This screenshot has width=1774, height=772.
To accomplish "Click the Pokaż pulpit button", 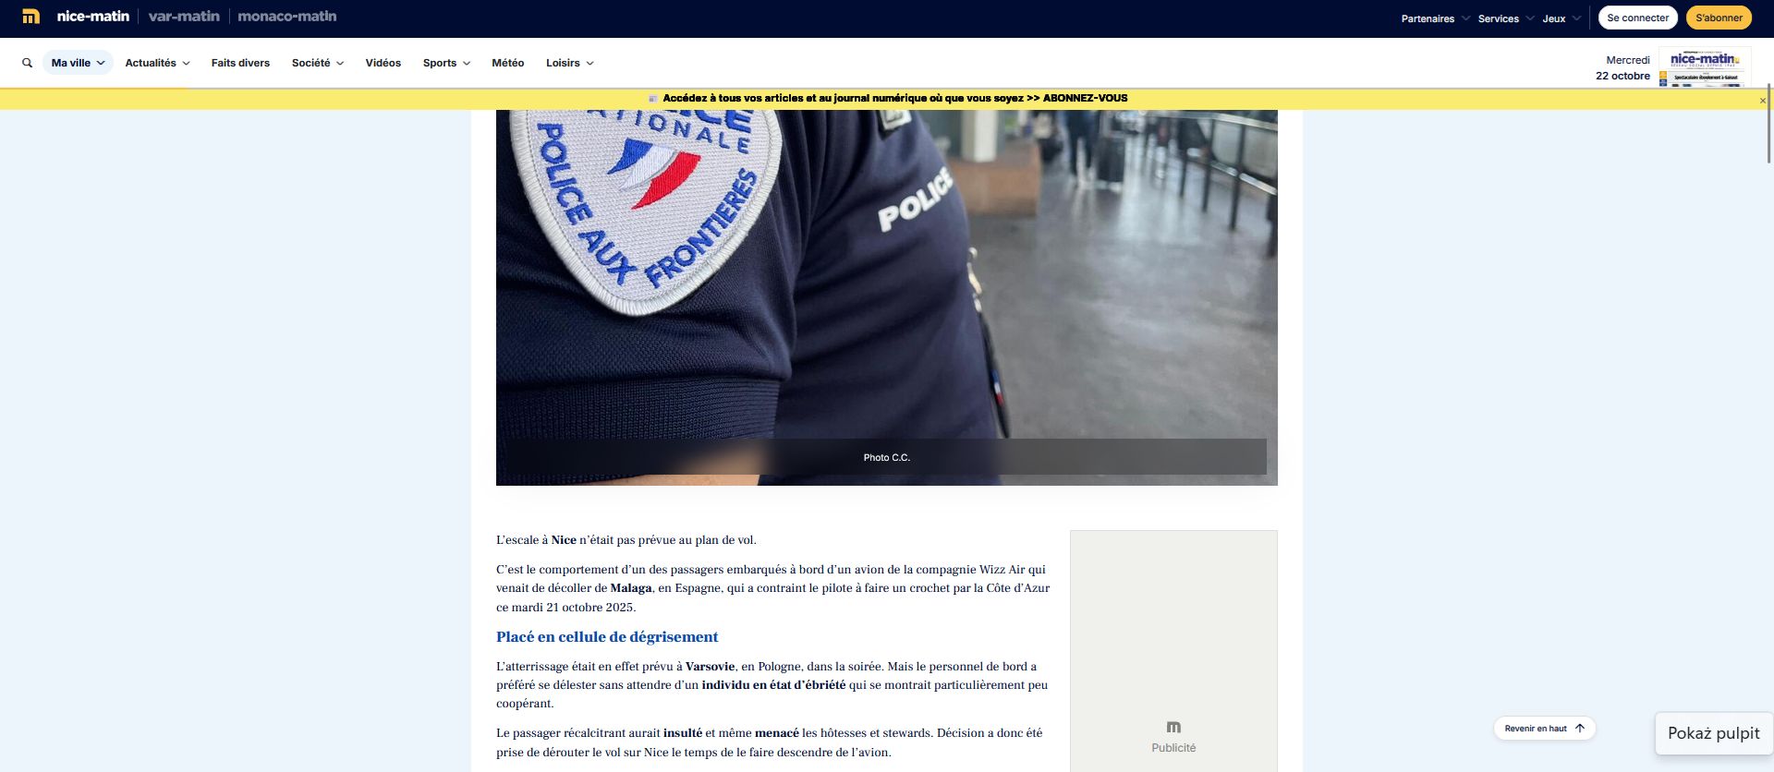I will tap(1713, 733).
